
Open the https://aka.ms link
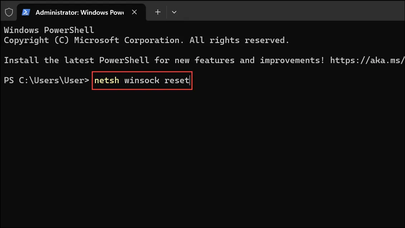[367, 60]
